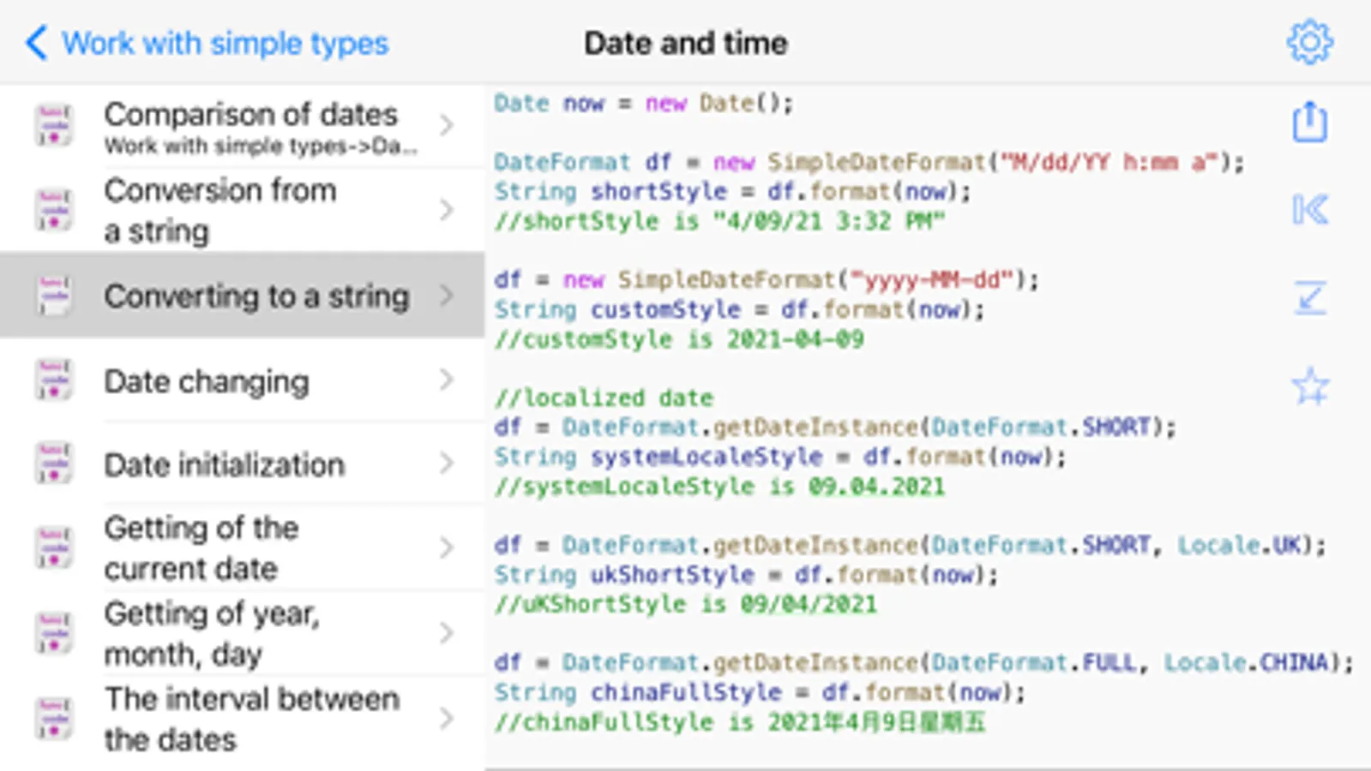Tap the share icon

click(1309, 123)
